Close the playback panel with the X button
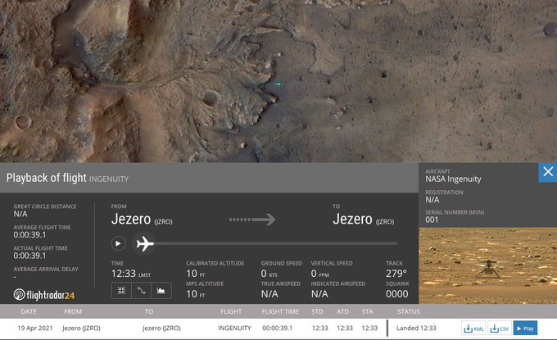557x340 pixels. [x=548, y=172]
